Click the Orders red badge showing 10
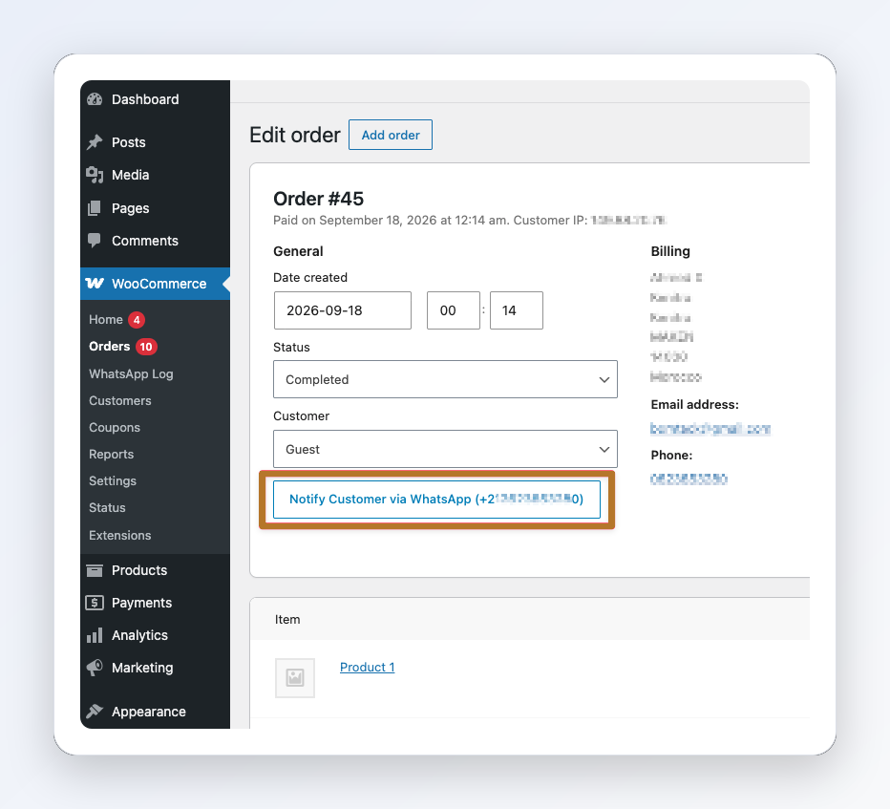This screenshot has height=809, width=890. (x=146, y=347)
